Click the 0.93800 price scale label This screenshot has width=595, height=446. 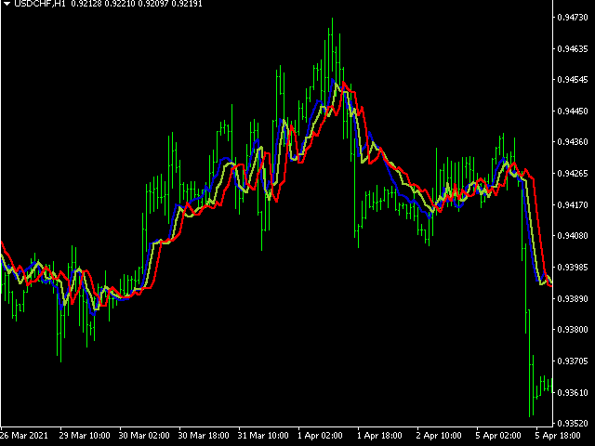pos(573,329)
